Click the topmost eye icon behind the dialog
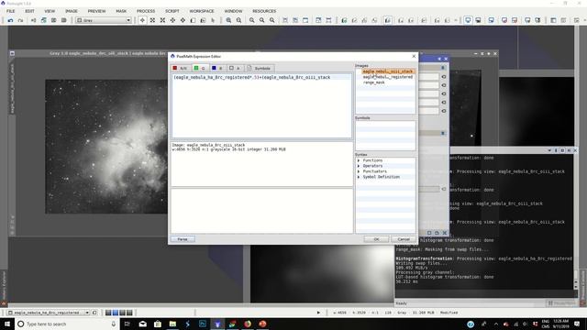The height and width of the screenshot is (330, 587). click(444, 77)
